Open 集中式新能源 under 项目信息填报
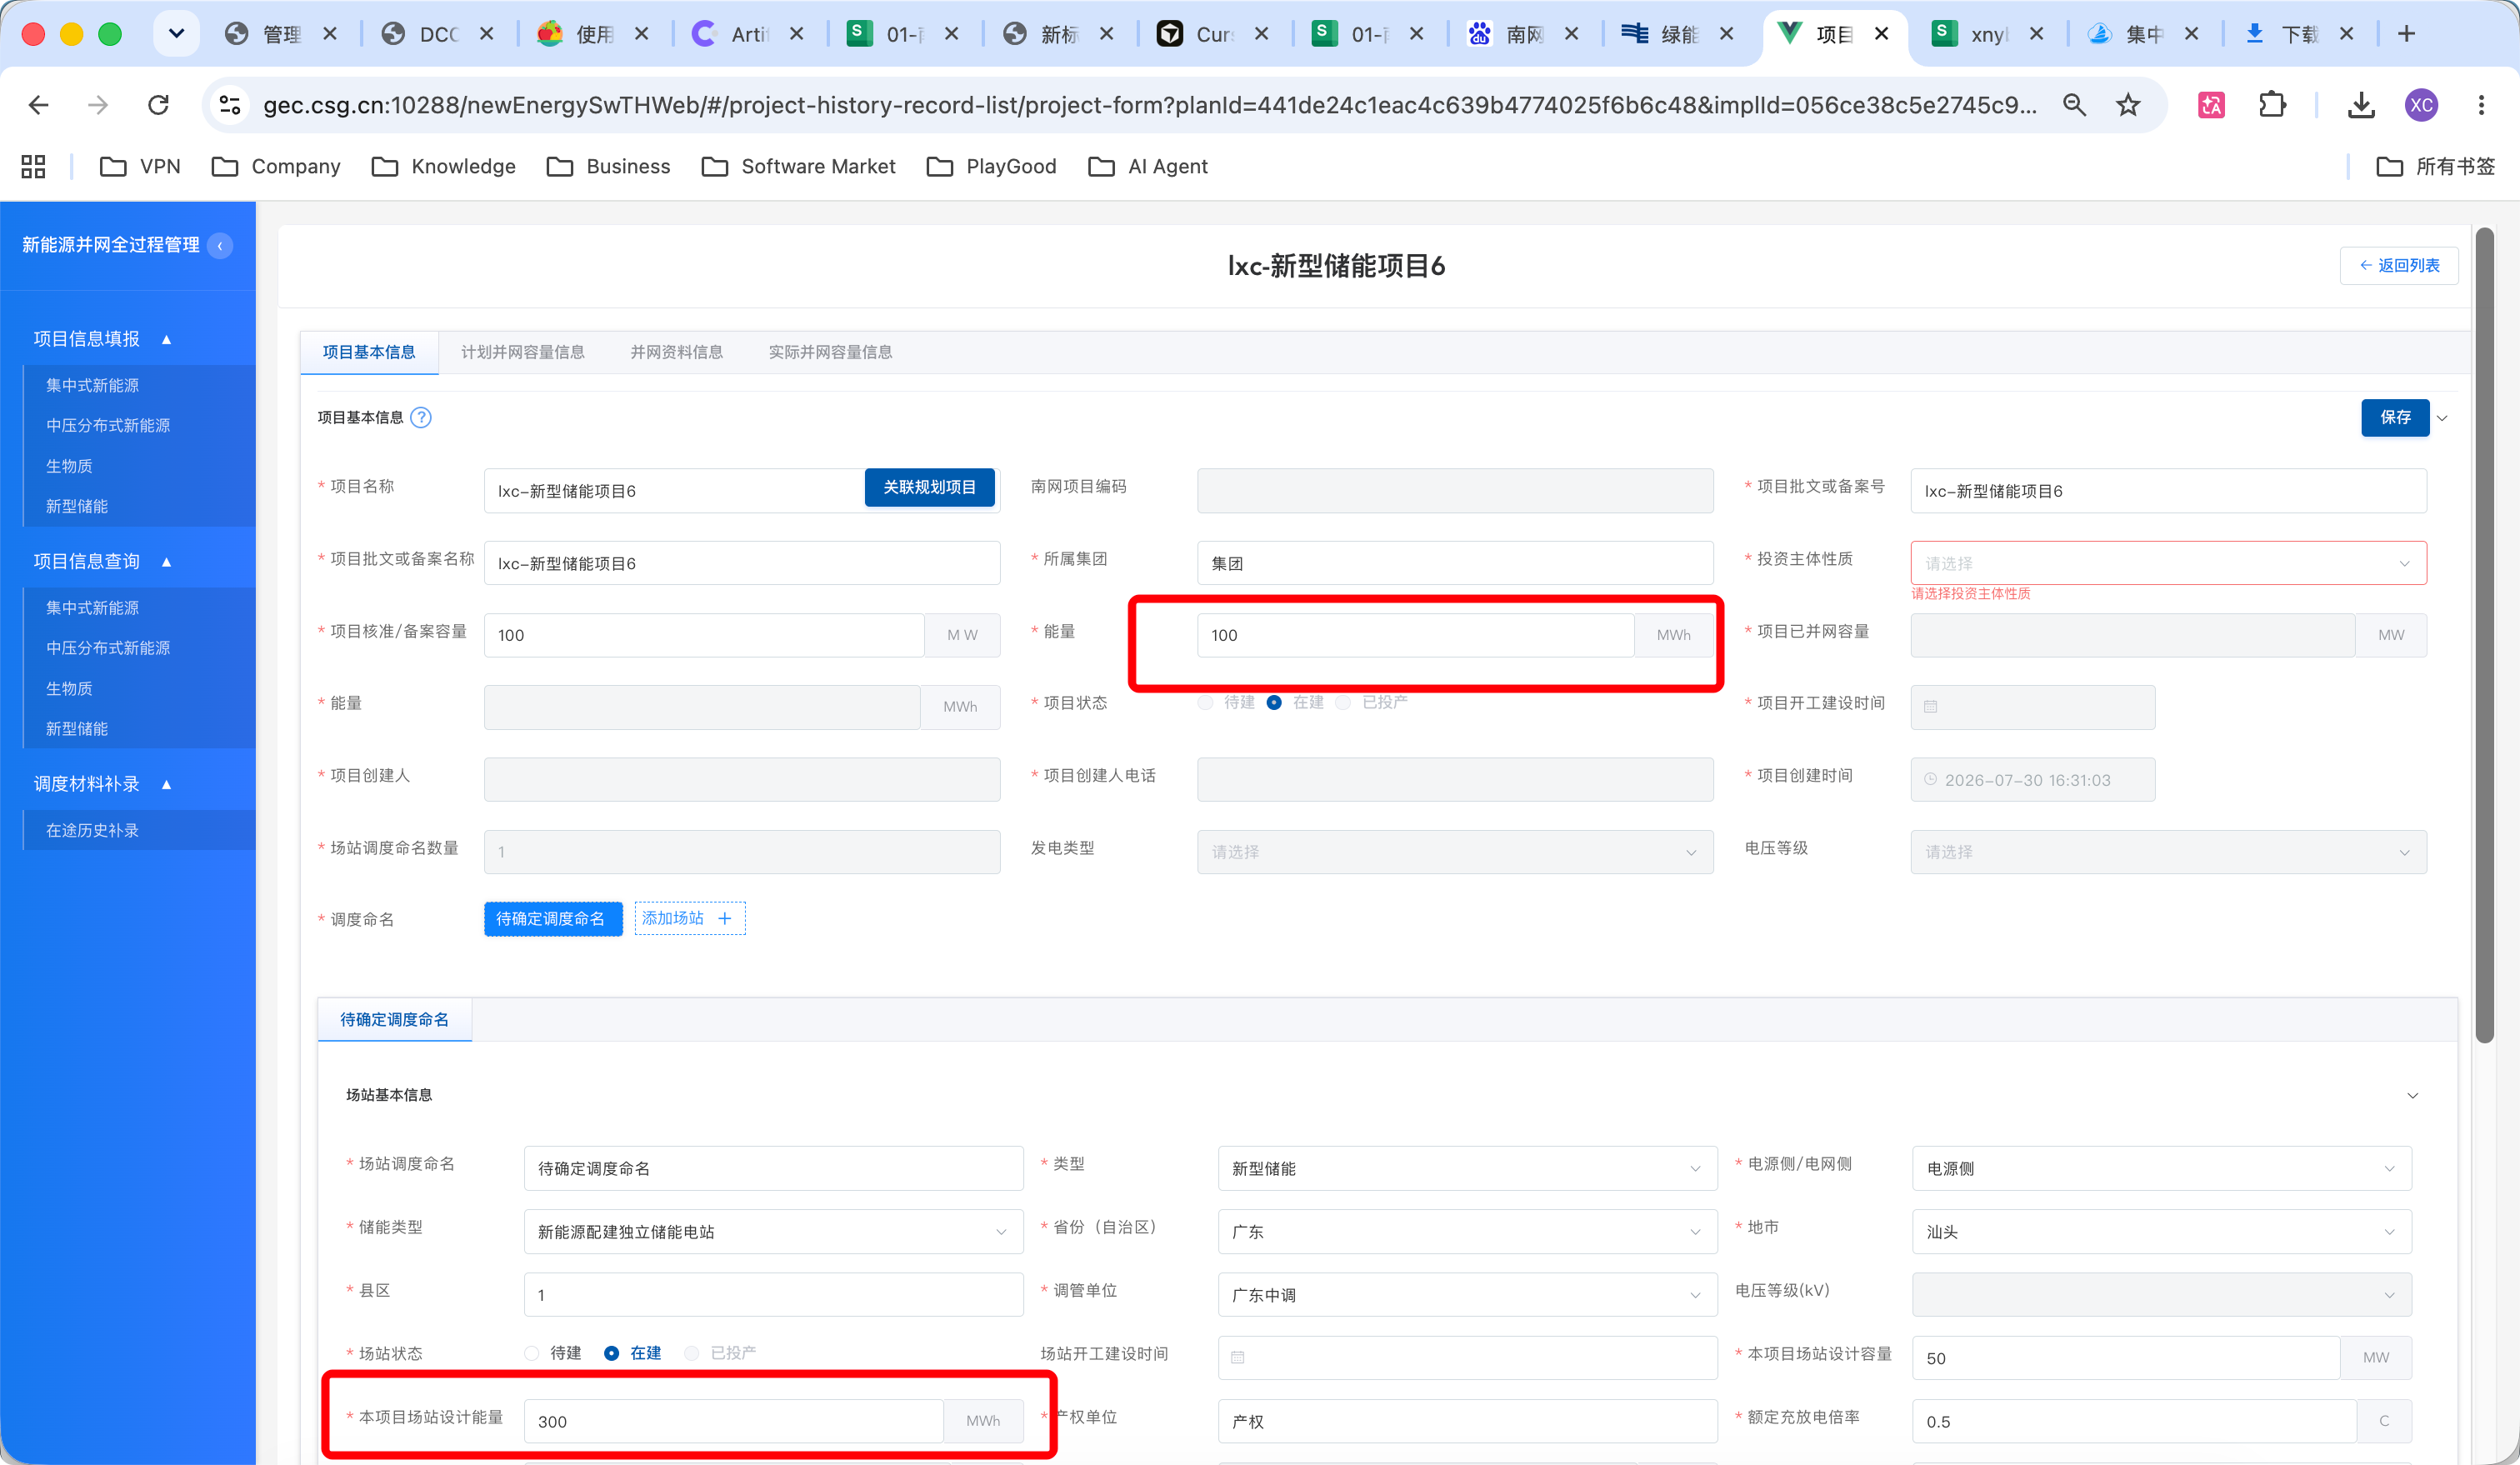The height and width of the screenshot is (1465, 2520). (92, 385)
